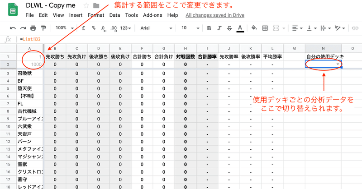Toggle bold formatting
This screenshot has width=362, height=189.
click(209, 28)
